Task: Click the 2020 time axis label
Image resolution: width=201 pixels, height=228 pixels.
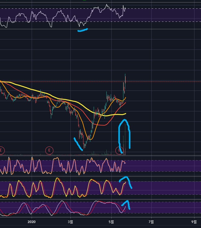Action: click(31, 222)
